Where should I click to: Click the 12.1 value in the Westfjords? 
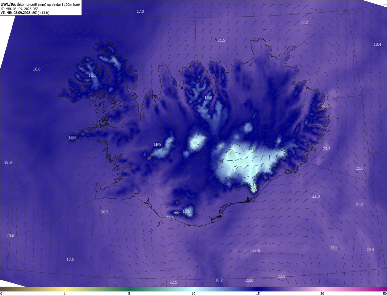[x=92, y=75]
